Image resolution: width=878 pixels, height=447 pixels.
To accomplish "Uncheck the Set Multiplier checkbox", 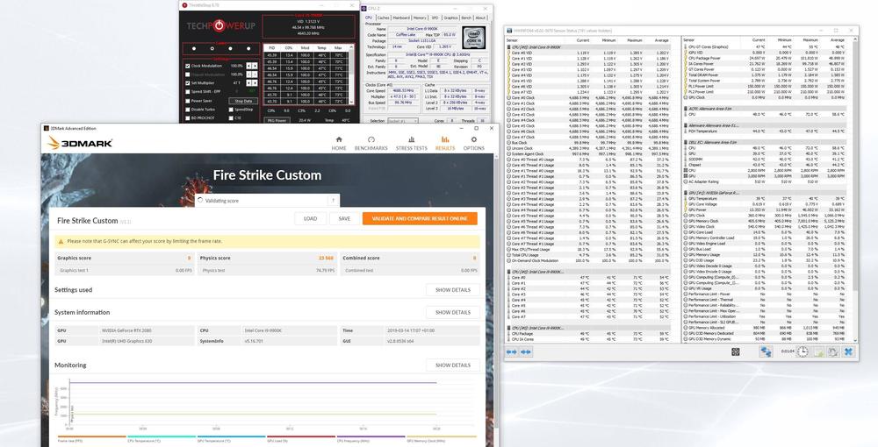I will click(x=188, y=82).
